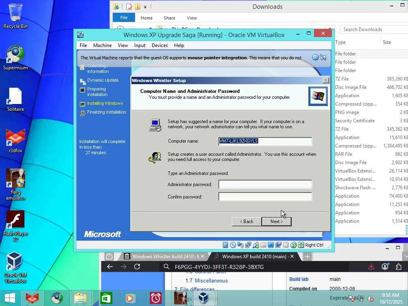Image resolution: width=408 pixels, height=306 pixels.
Task: Select the Supermium desktop shortcut
Action: coord(16,57)
